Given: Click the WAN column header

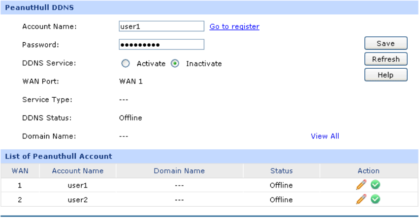Looking at the screenshot, I should pyautogui.click(x=20, y=171).
